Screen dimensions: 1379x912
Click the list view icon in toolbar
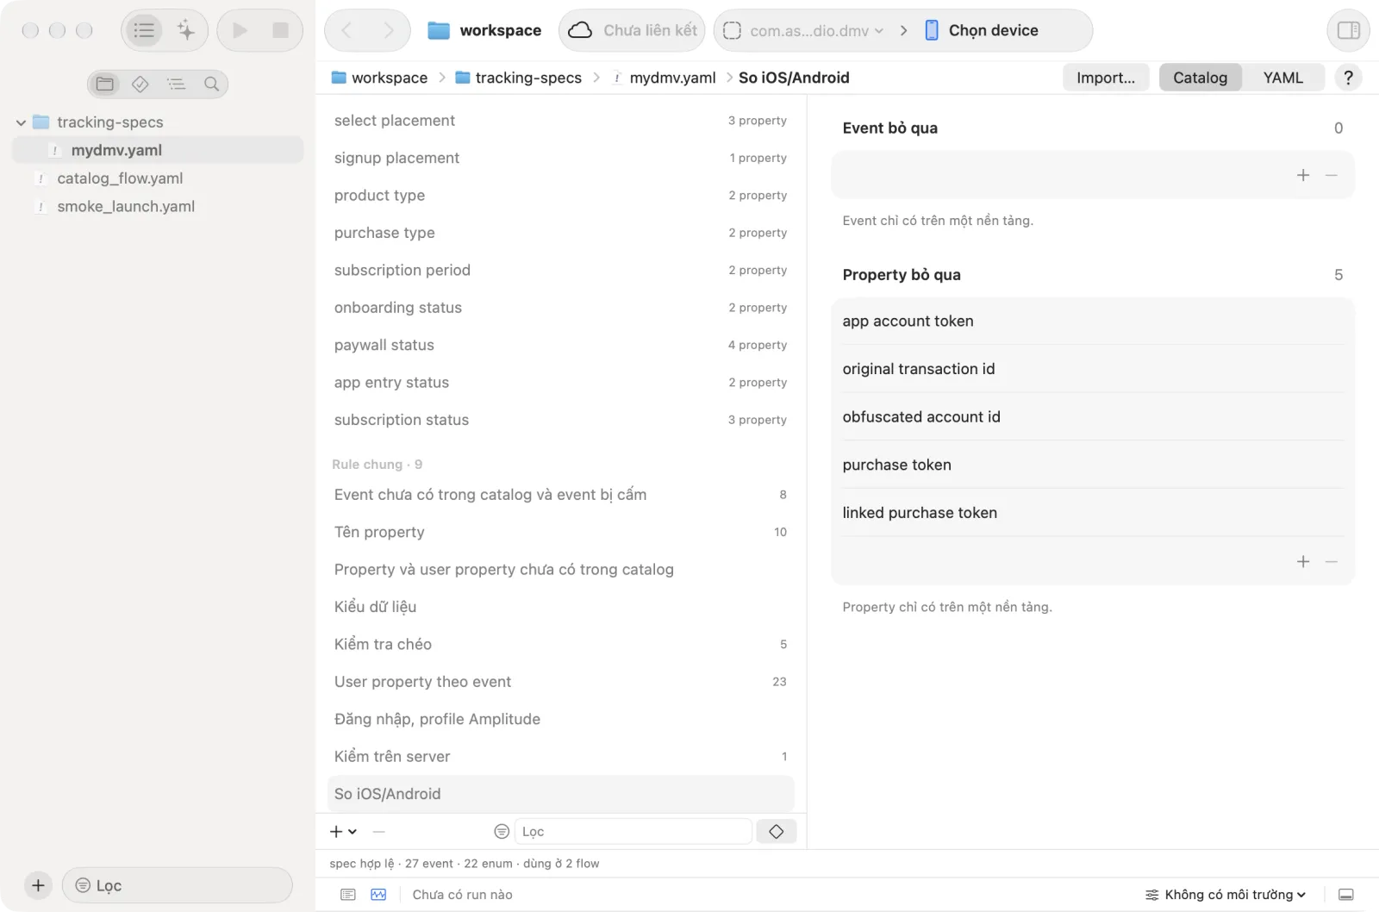[144, 31]
